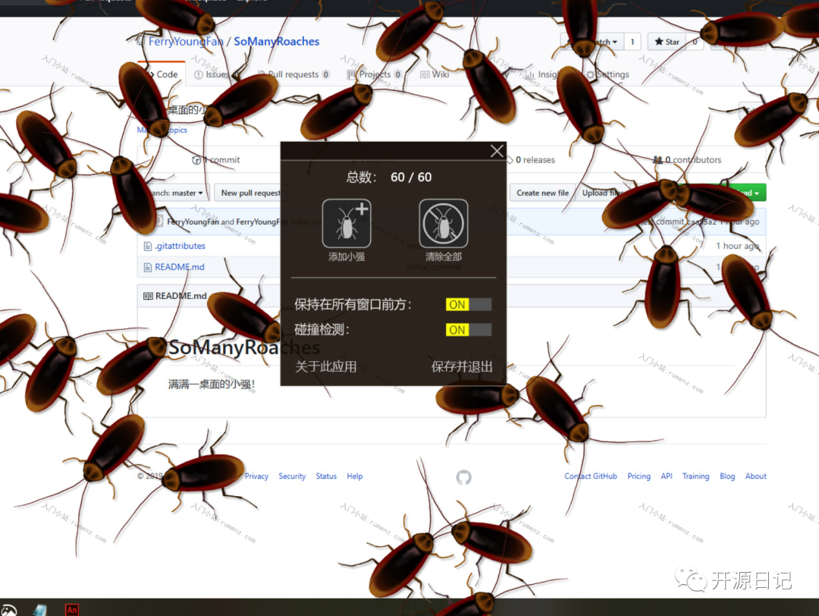Launch the Adobe app from the taskbar
This screenshot has width=819, height=616.
pos(71,610)
